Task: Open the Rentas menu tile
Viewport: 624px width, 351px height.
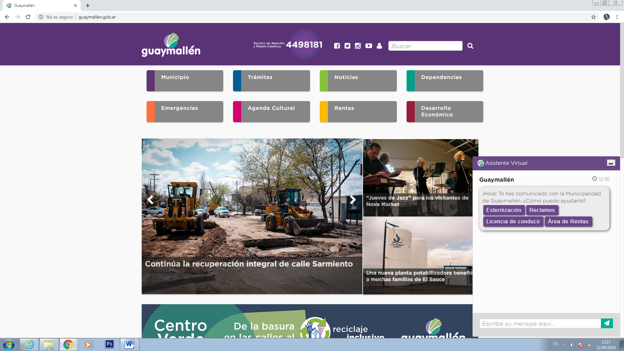Action: (358, 111)
